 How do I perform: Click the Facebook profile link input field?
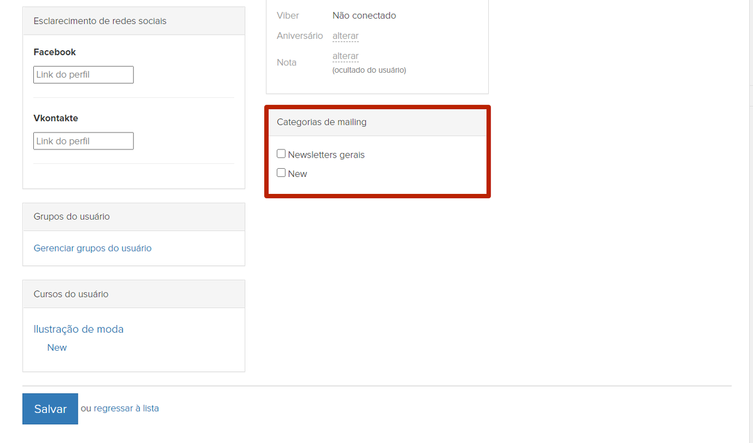(83, 75)
